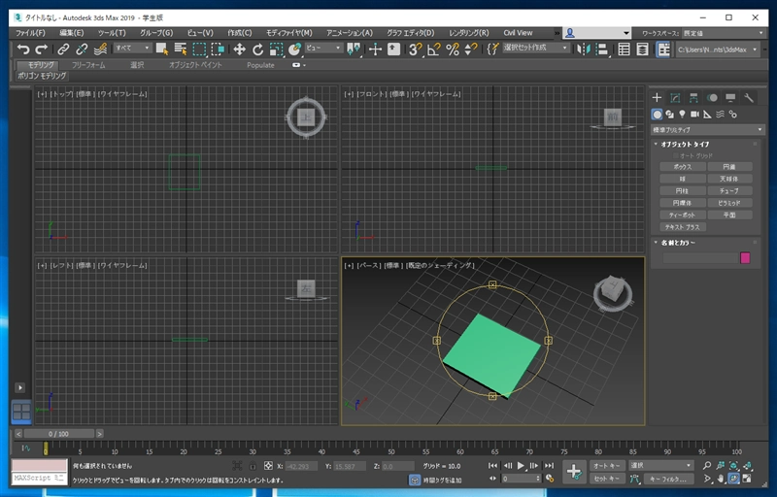Click the ボックス primitive button

tap(683, 167)
